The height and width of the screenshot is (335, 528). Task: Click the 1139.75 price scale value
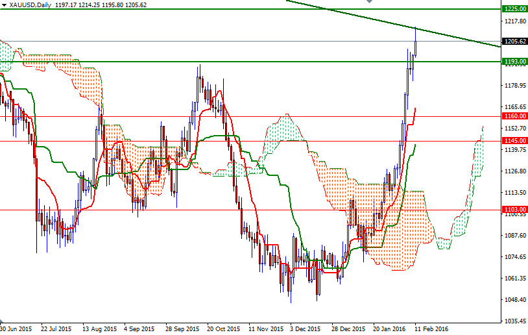pos(515,149)
